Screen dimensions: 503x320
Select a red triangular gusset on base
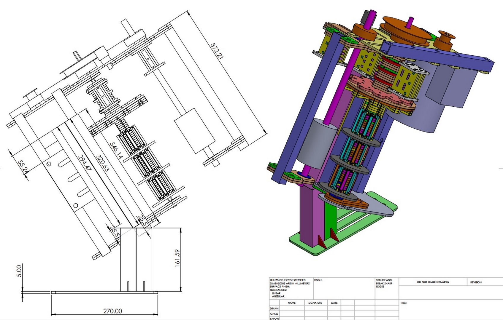click(x=322, y=241)
